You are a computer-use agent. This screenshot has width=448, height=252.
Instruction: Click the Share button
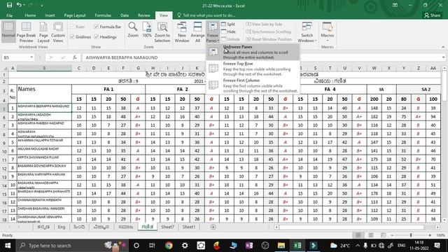click(432, 15)
